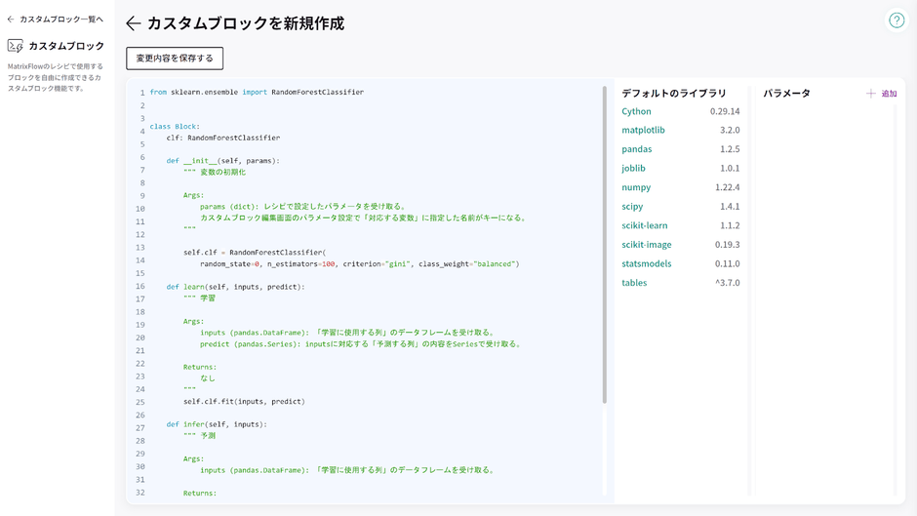Click the 追加 parameter link
This screenshot has height=516, width=917.
pos(889,94)
